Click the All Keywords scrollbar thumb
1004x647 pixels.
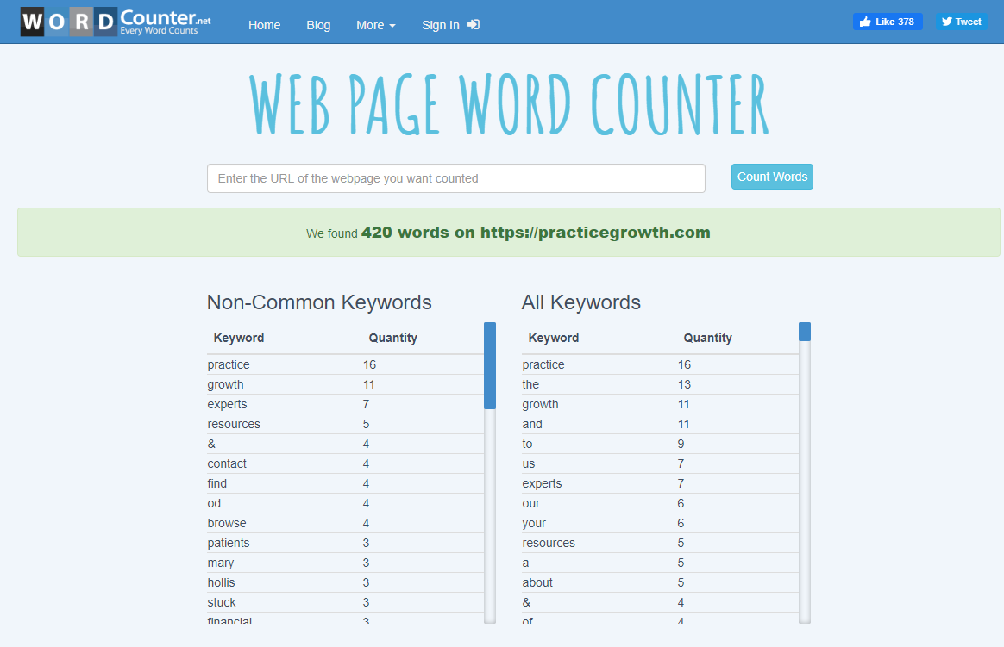tap(805, 332)
